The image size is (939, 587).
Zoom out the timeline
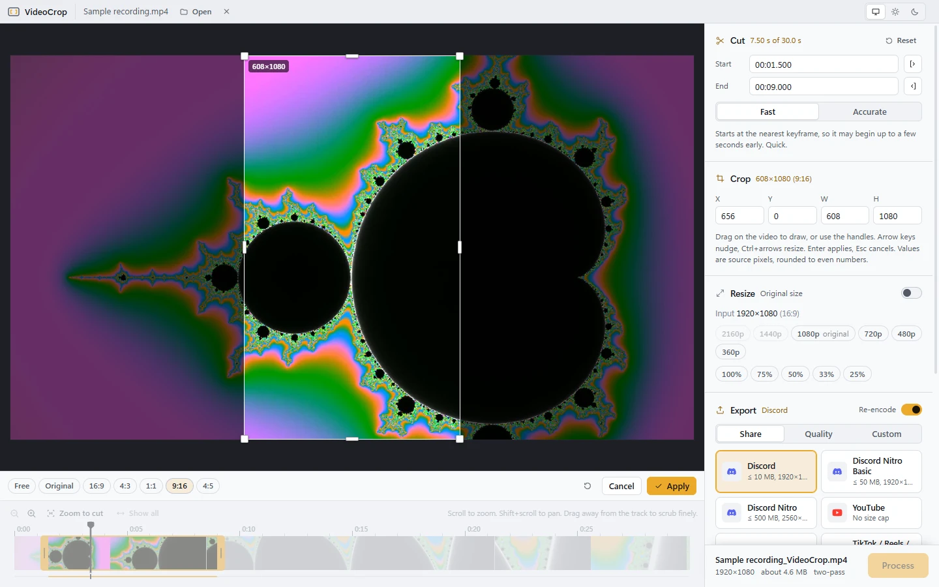pyautogui.click(x=14, y=513)
